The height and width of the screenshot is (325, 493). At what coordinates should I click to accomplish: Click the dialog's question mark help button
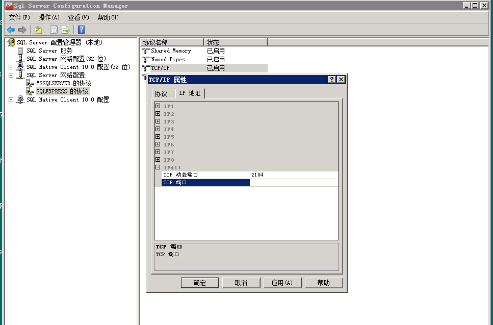332,79
